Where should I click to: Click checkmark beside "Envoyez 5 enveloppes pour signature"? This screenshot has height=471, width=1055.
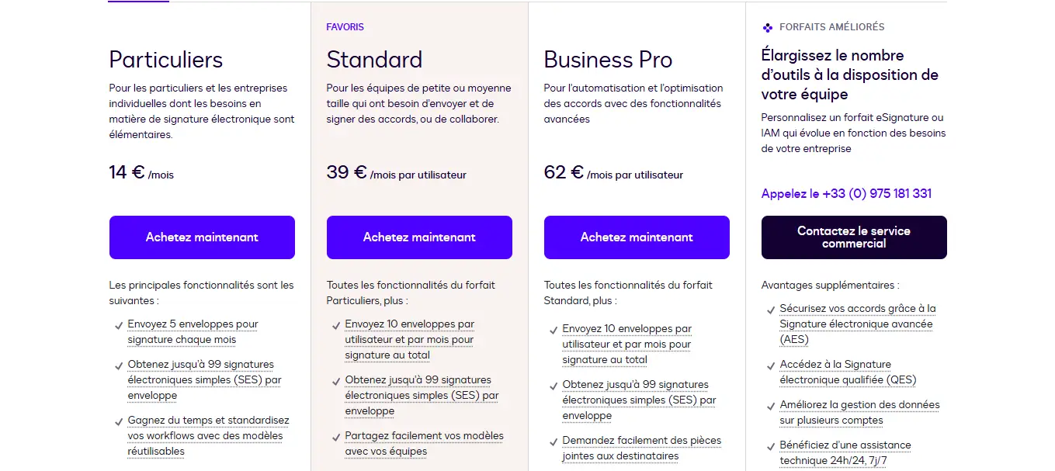pos(117,324)
